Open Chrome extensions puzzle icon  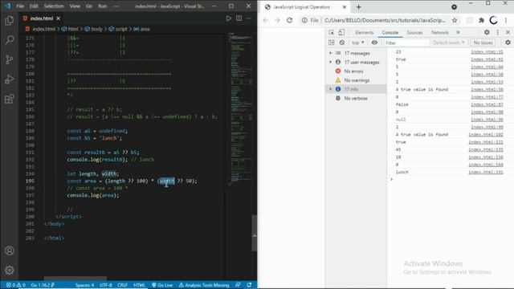pyautogui.click(x=481, y=20)
